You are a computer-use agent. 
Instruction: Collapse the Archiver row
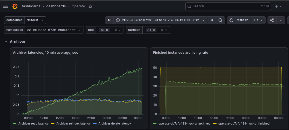coord(6,42)
